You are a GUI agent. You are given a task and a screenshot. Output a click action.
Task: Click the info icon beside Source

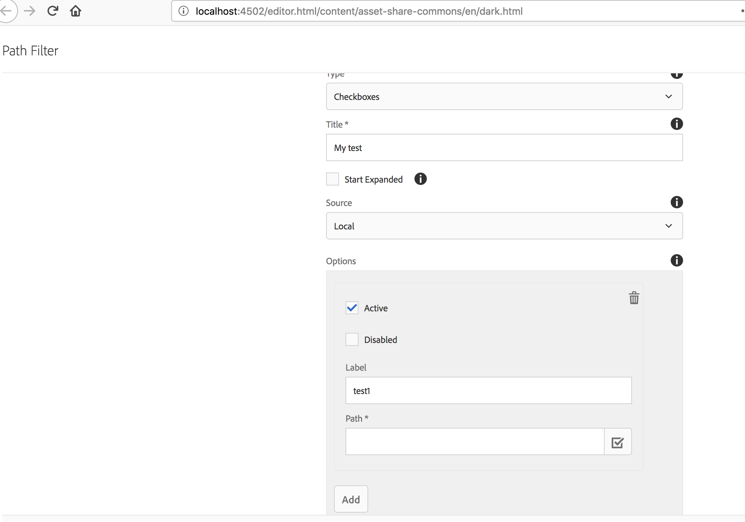677,202
